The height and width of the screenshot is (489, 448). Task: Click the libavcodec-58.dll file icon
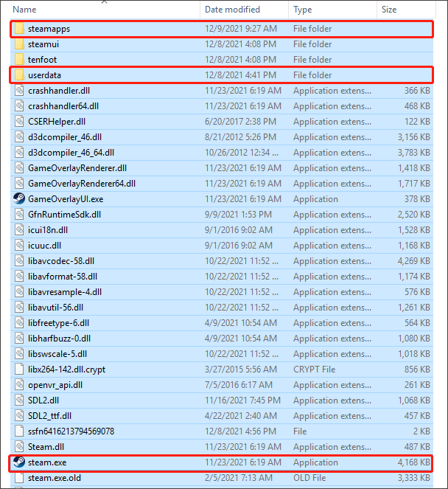click(19, 260)
